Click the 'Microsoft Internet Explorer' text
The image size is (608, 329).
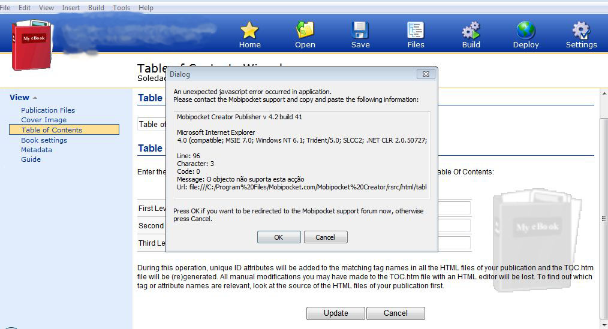[216, 132]
